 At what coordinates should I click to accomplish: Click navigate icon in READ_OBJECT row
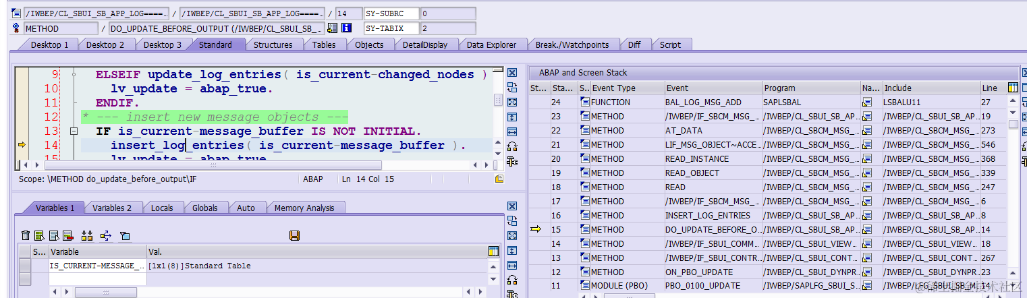tap(867, 173)
